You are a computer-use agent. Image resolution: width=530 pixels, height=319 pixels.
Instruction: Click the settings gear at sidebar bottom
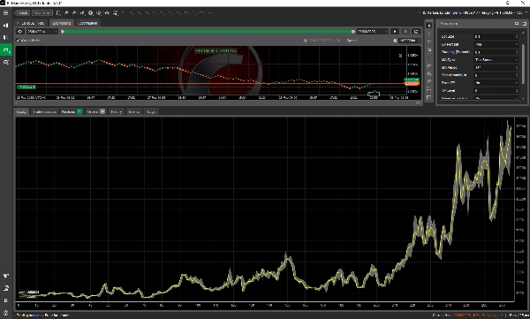(x=6, y=300)
